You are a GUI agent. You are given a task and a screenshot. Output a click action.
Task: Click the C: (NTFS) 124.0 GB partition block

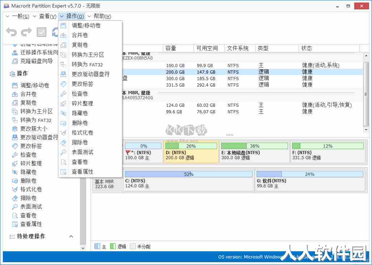click(189, 180)
